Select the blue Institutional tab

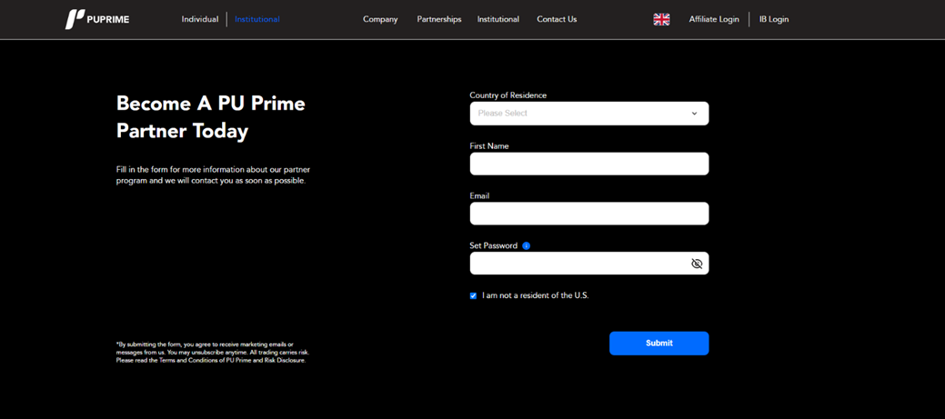pos(257,19)
